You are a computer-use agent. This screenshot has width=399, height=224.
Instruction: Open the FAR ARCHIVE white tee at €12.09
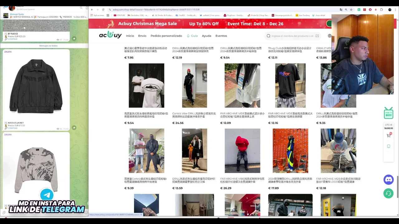pos(242,86)
